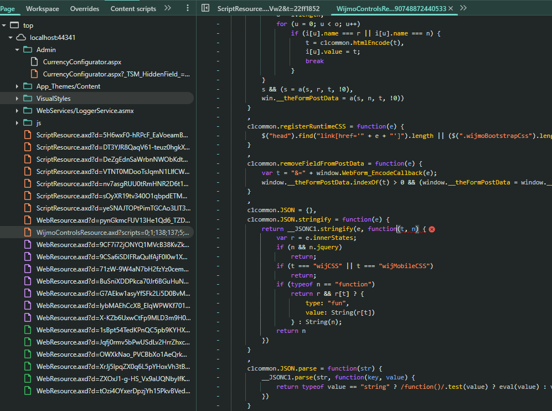This screenshot has height=411, width=552.
Task: Click the VisualStyles folder icon
Action: (28, 99)
